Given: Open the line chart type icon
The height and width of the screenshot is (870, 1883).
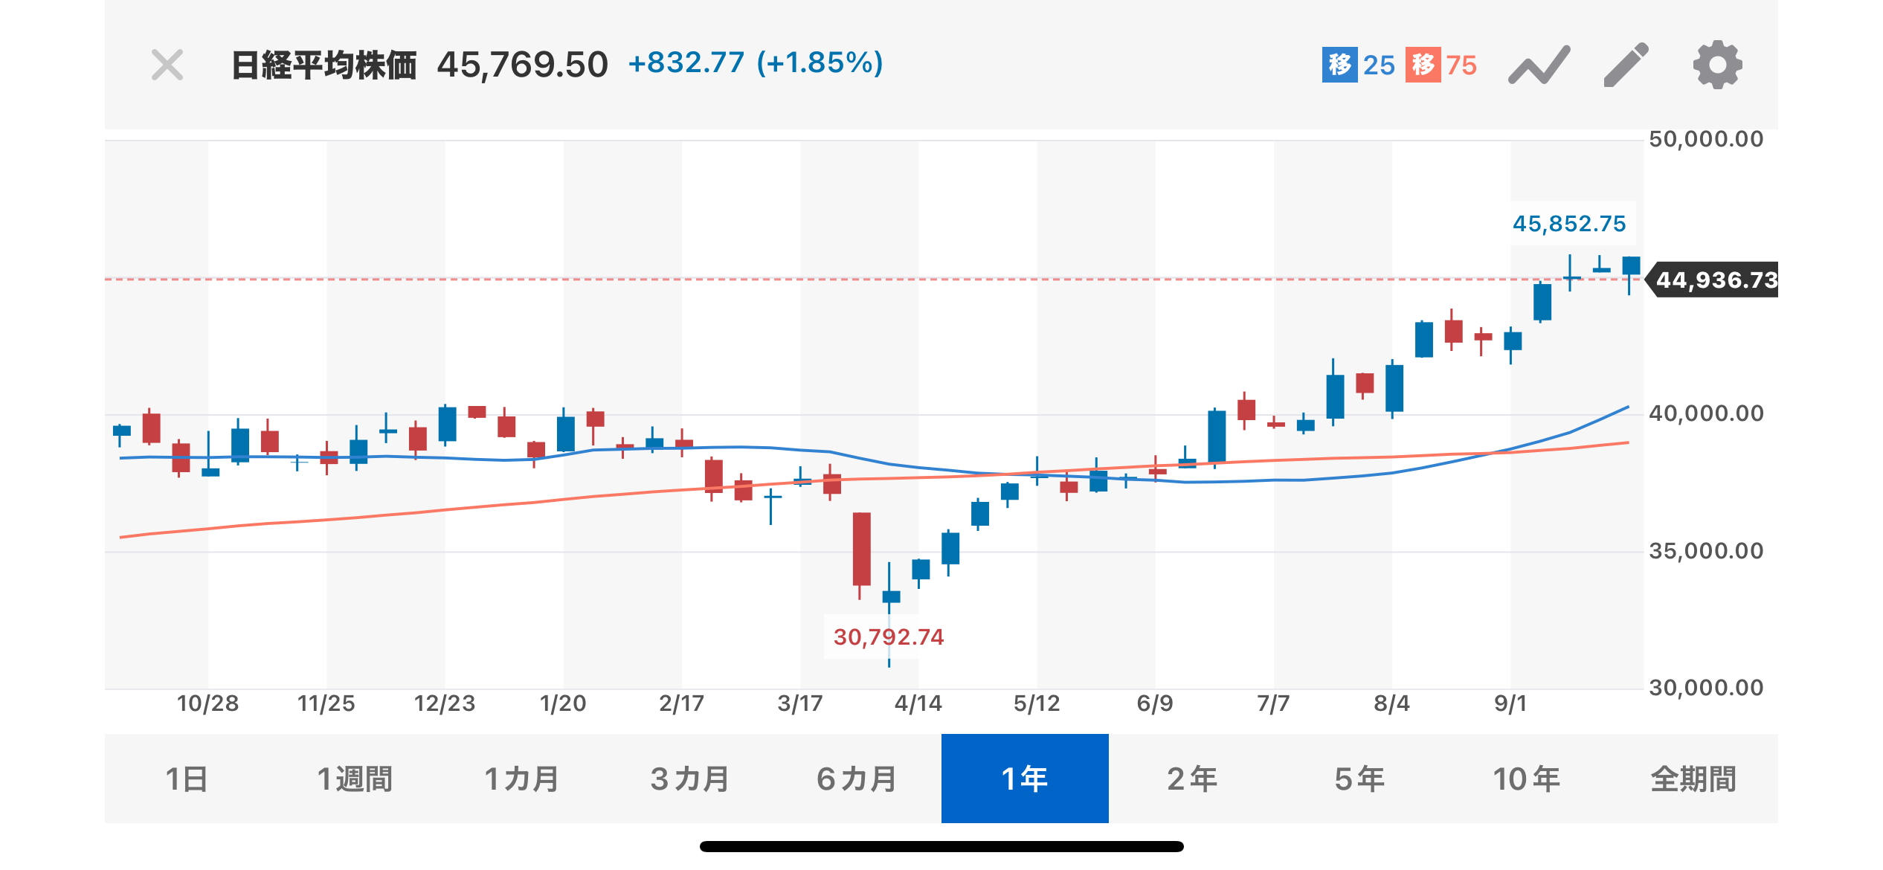Looking at the screenshot, I should (1539, 65).
